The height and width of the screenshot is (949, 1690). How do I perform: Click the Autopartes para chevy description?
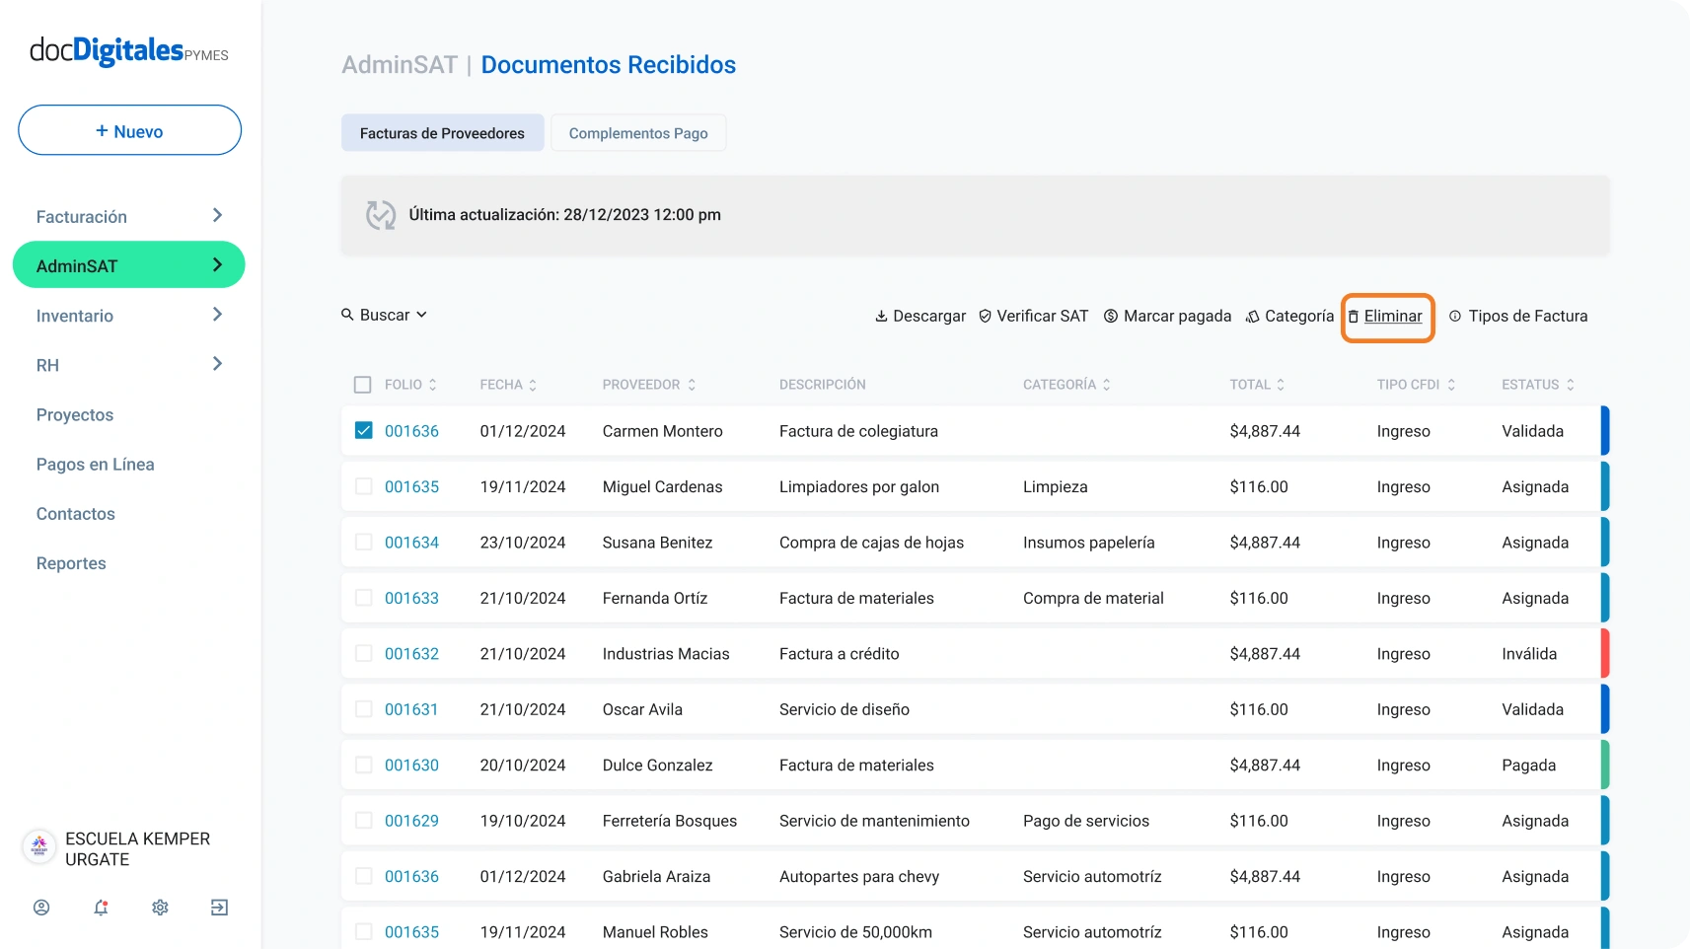pyautogui.click(x=859, y=877)
